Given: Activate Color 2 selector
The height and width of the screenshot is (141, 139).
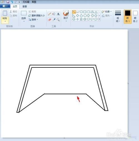Looking at the screenshot, I should (135, 17).
